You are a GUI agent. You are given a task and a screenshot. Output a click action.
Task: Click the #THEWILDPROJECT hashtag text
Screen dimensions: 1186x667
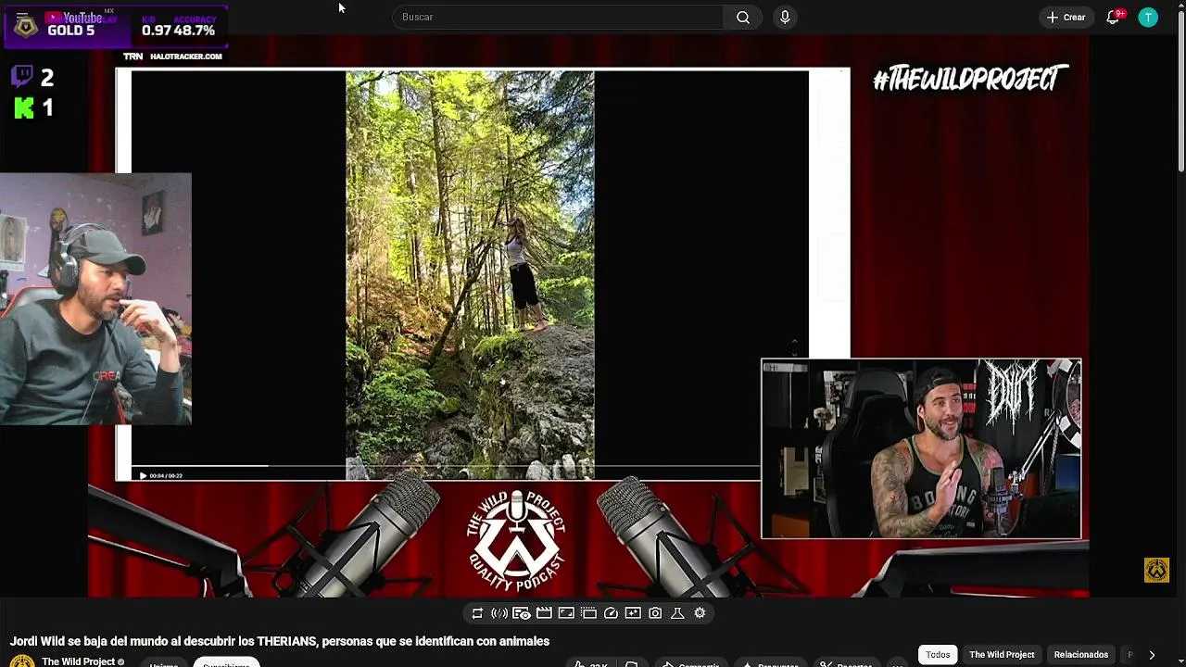point(970,80)
